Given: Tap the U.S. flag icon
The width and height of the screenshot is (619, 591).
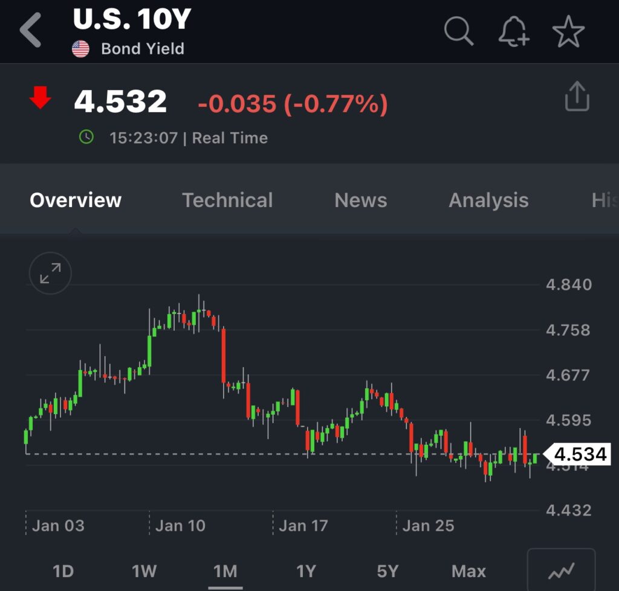Looking at the screenshot, I should pyautogui.click(x=80, y=49).
